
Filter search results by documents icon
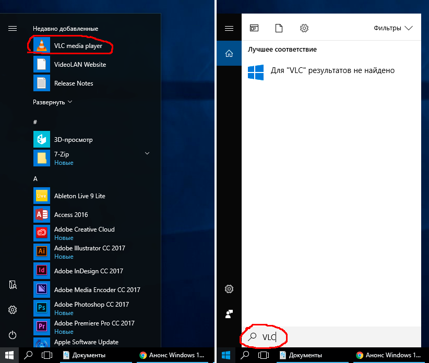pyautogui.click(x=279, y=28)
